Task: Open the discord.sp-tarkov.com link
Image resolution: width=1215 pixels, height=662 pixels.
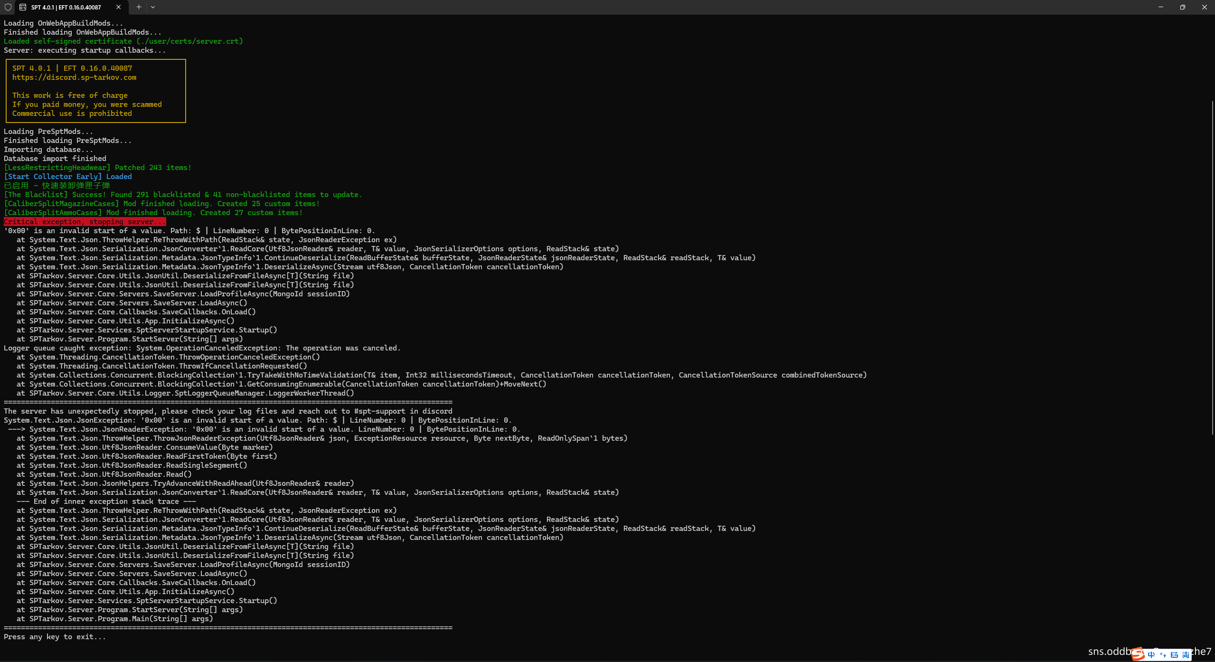Action: (x=74, y=77)
